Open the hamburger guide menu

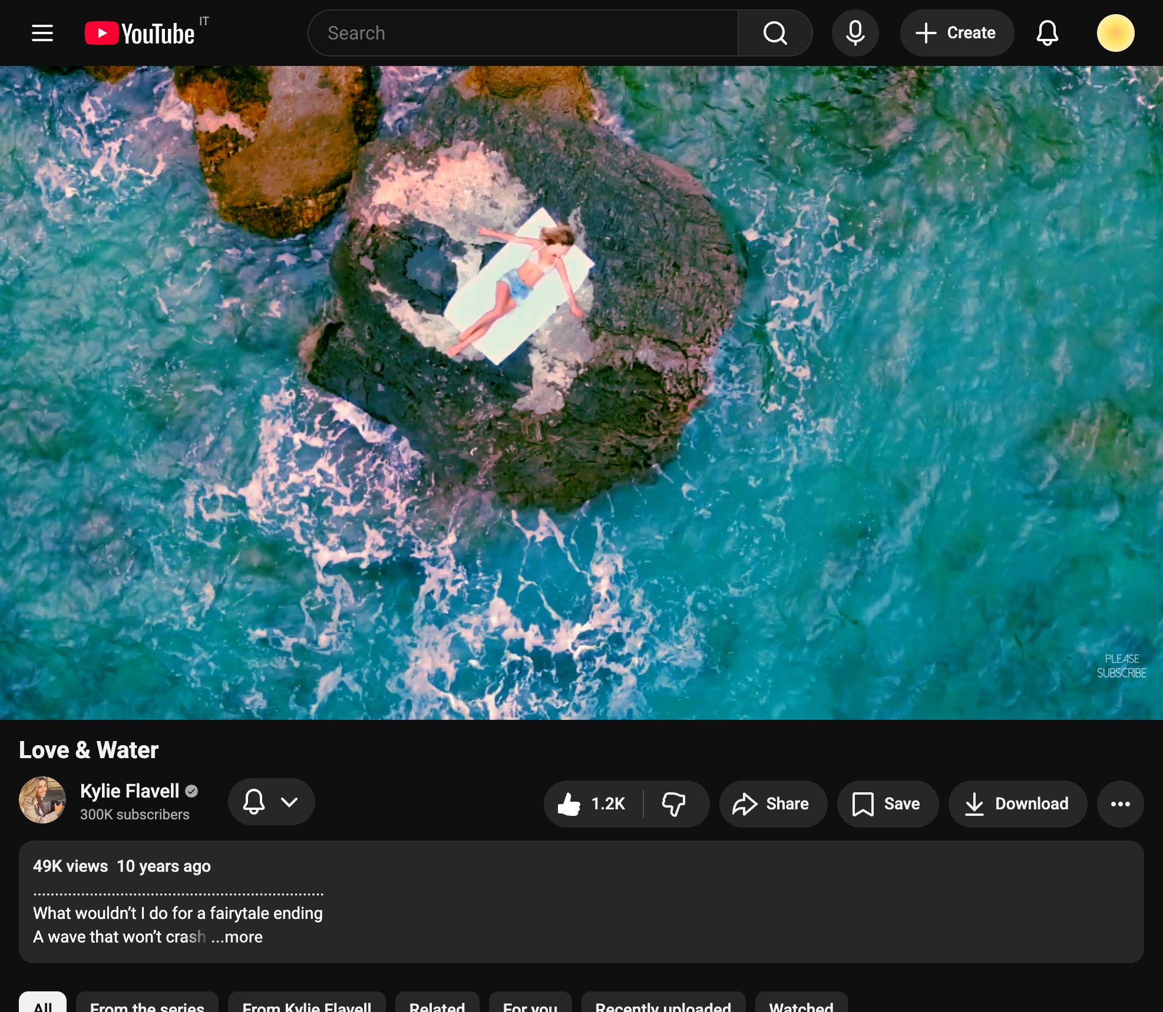point(42,33)
